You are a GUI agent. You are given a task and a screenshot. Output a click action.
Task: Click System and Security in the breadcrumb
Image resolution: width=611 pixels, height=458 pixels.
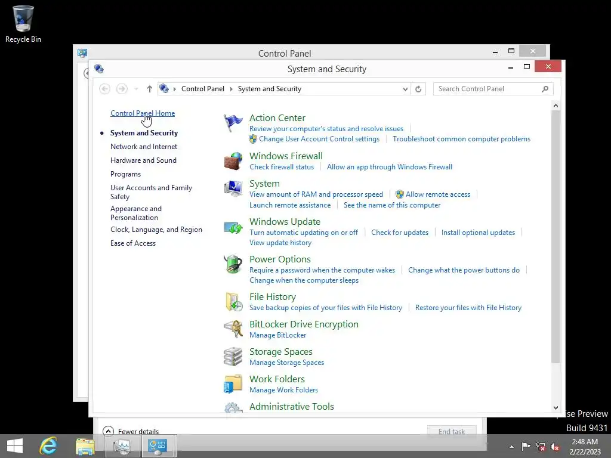[x=270, y=89]
